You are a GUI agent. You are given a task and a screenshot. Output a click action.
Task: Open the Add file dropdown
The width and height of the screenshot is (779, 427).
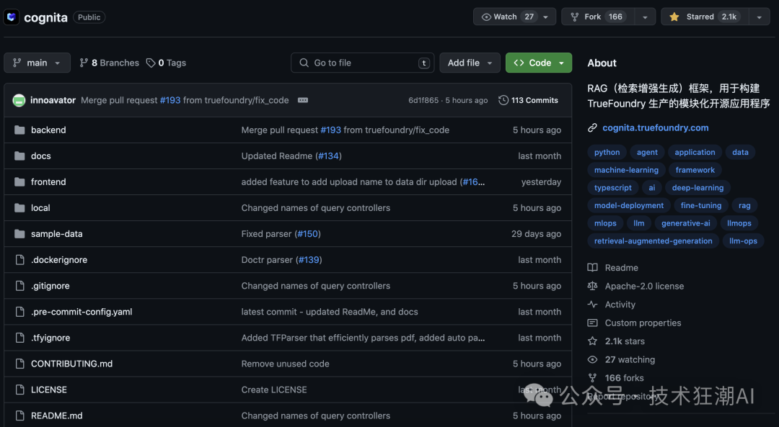[x=470, y=63]
